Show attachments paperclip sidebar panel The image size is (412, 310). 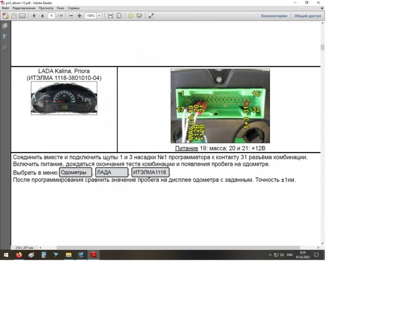[5, 47]
